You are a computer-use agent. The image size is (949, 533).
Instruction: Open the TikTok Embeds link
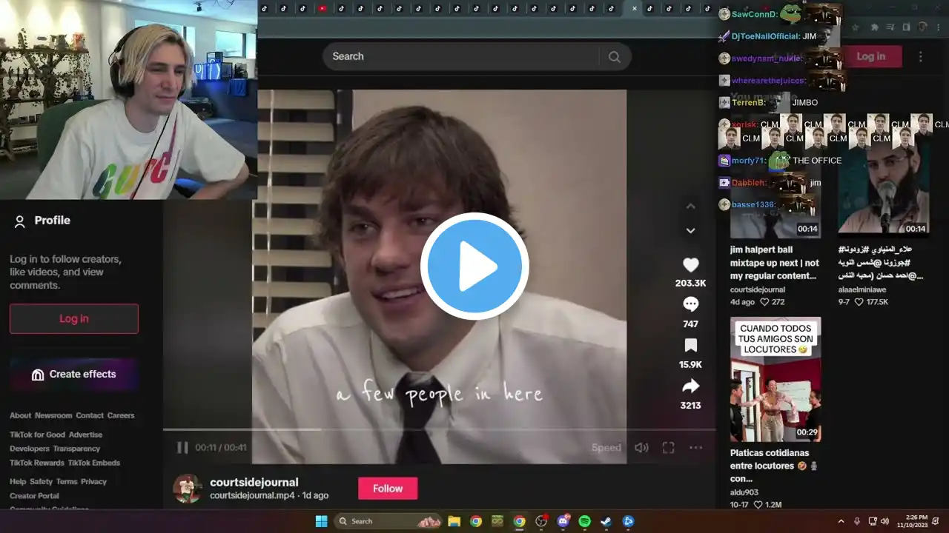(94, 463)
